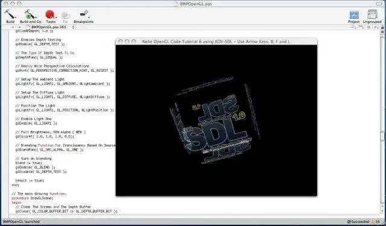This screenshot has height=226, width=386.
Task: Click the editor scroll down arrow
Action: pos(382,211)
